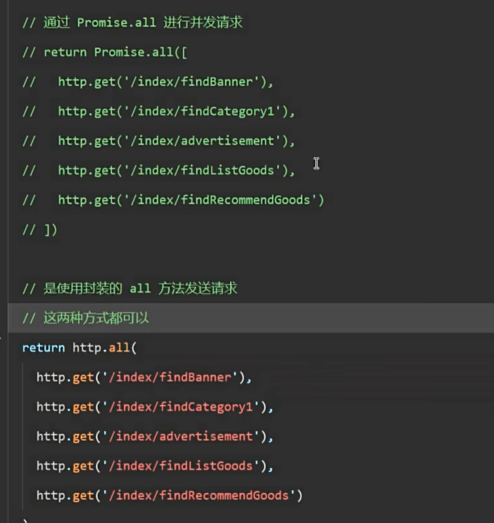Click the blank line above the 封装 comment
Screen dimensions: 494x523
(x=197, y=259)
